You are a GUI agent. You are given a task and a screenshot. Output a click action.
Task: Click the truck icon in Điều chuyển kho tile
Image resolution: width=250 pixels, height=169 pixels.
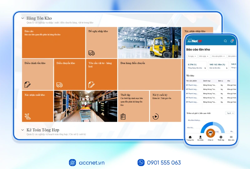pos(59,85)
